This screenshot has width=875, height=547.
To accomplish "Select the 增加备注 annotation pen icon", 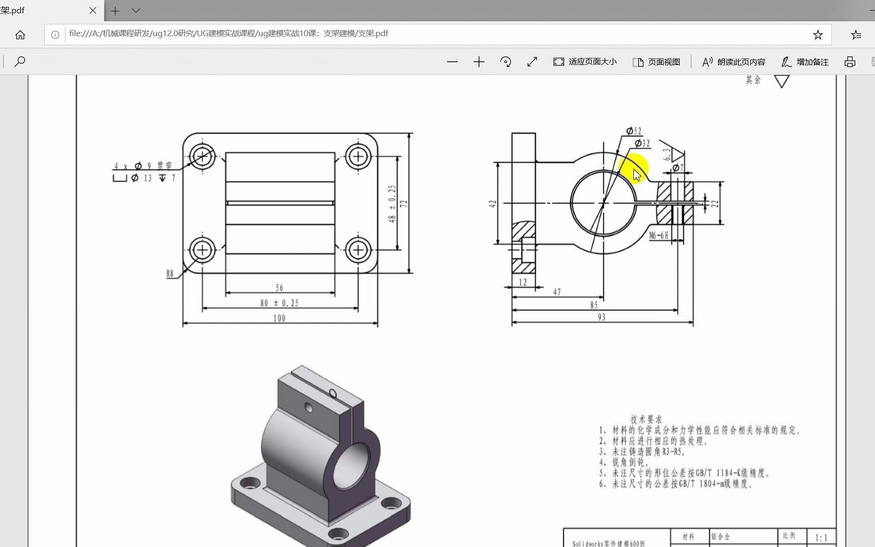I will point(804,62).
